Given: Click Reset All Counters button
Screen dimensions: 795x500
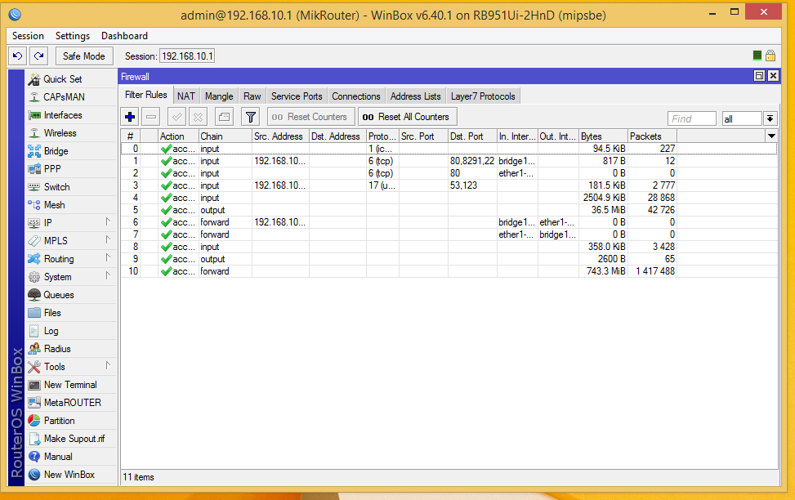Looking at the screenshot, I should [x=407, y=117].
